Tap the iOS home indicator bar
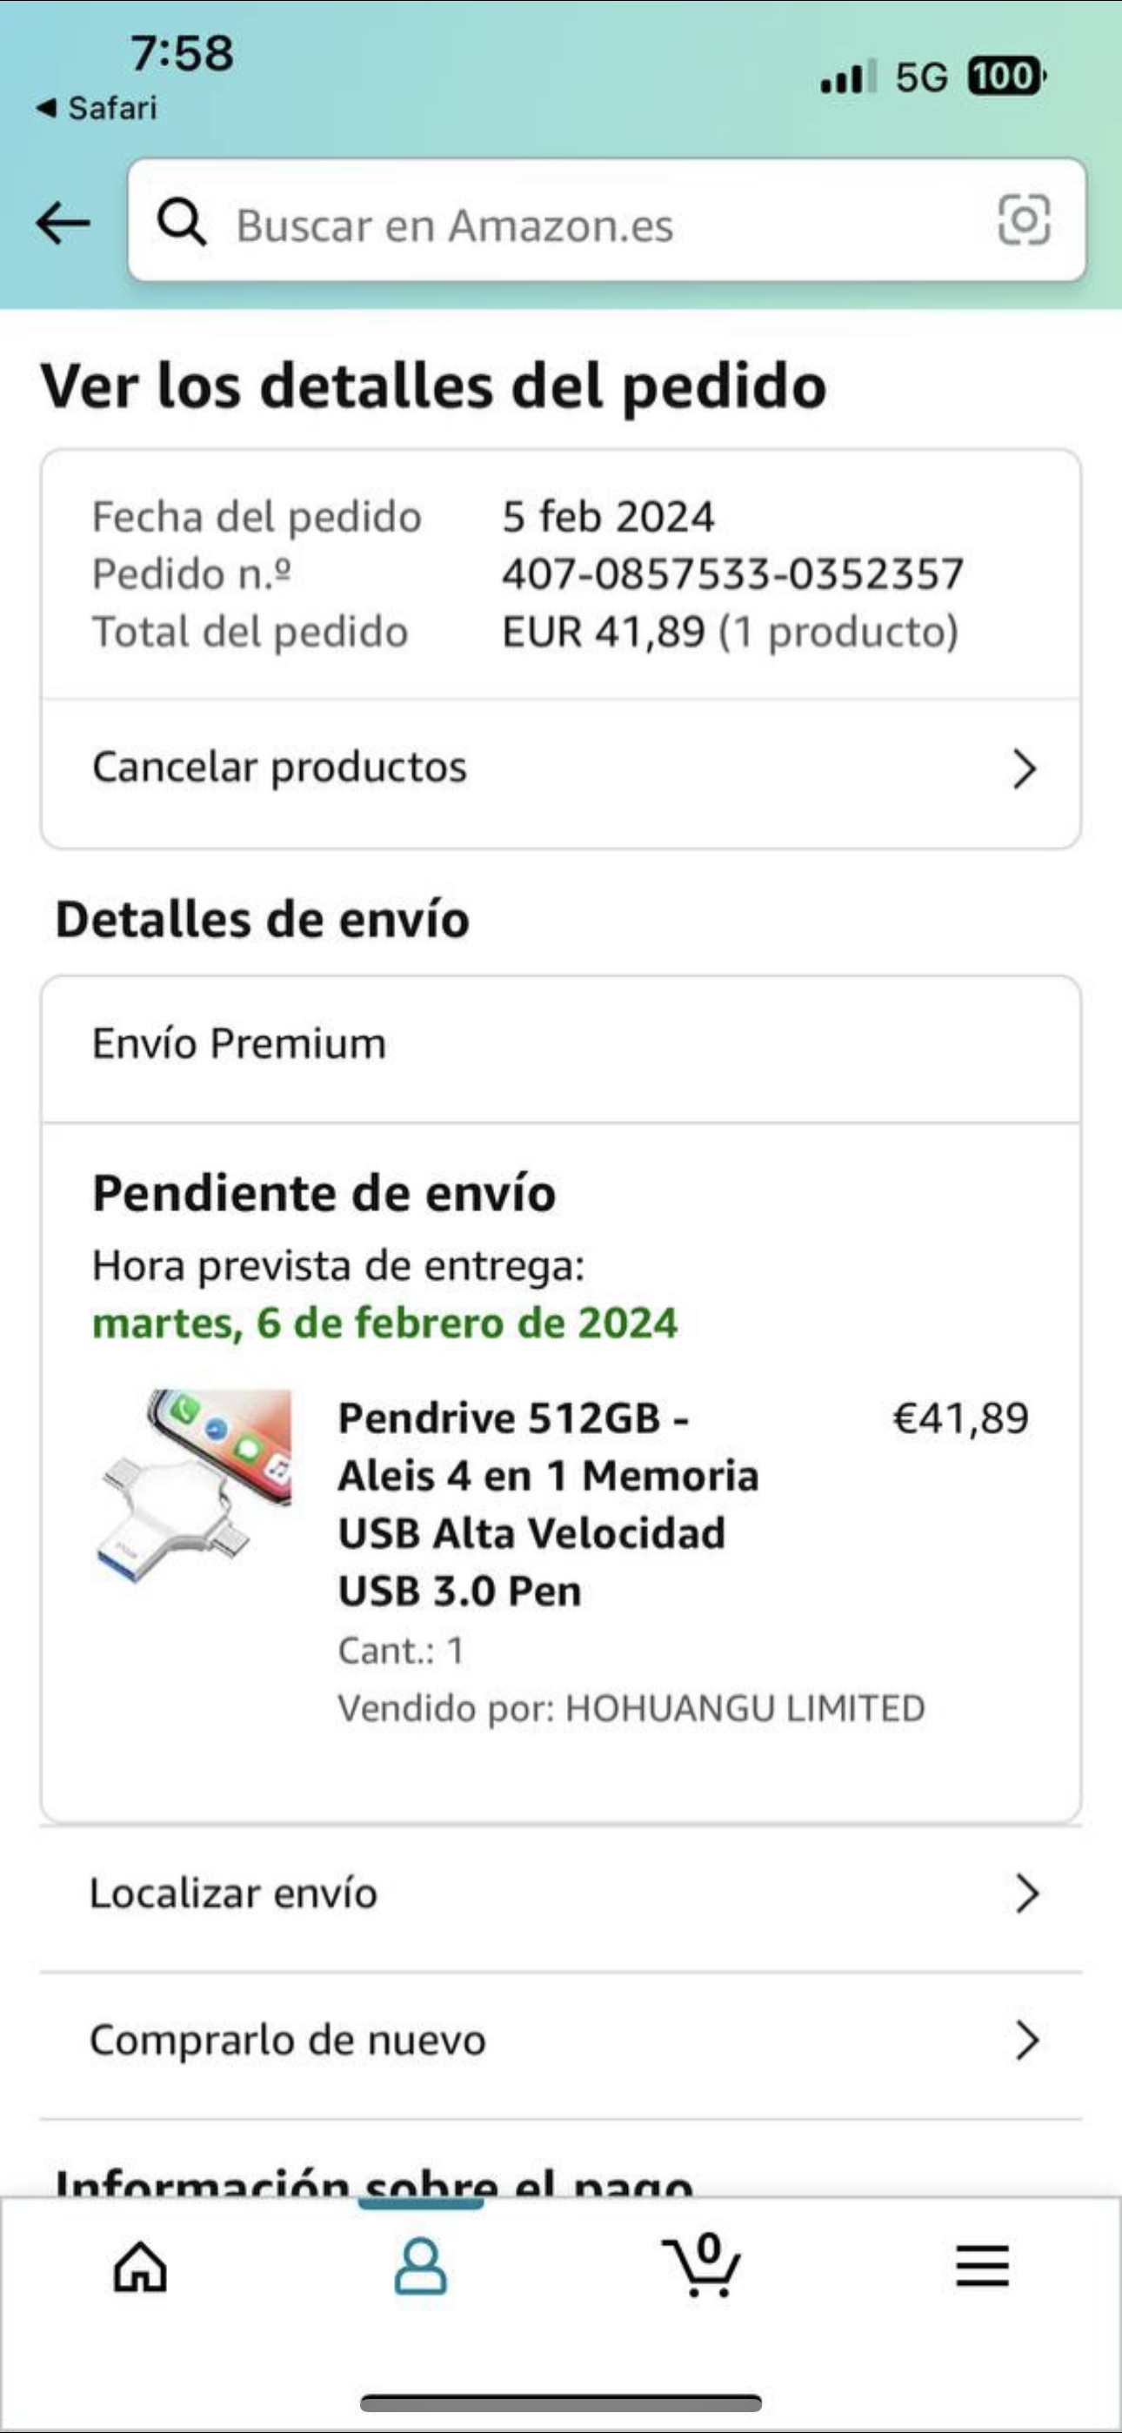The image size is (1122, 2433). coord(561,2403)
